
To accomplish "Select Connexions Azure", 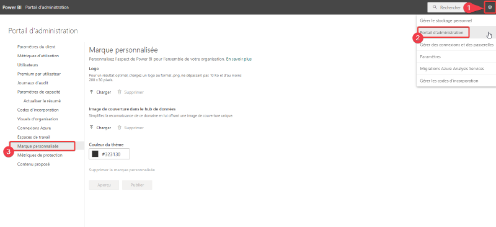I will point(34,128).
